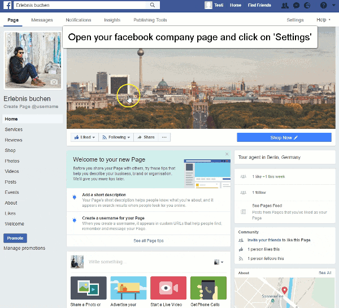This screenshot has height=308, width=339.
Task: Open page Settings
Action: click(x=295, y=20)
